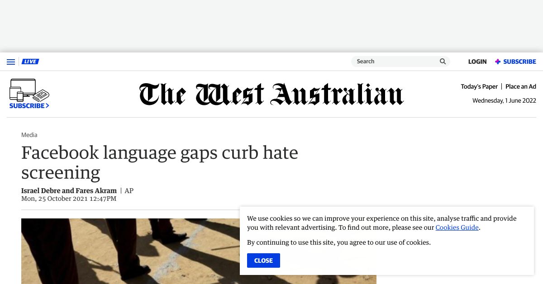Click the article lead image
The height and width of the screenshot is (284, 543).
click(x=199, y=251)
